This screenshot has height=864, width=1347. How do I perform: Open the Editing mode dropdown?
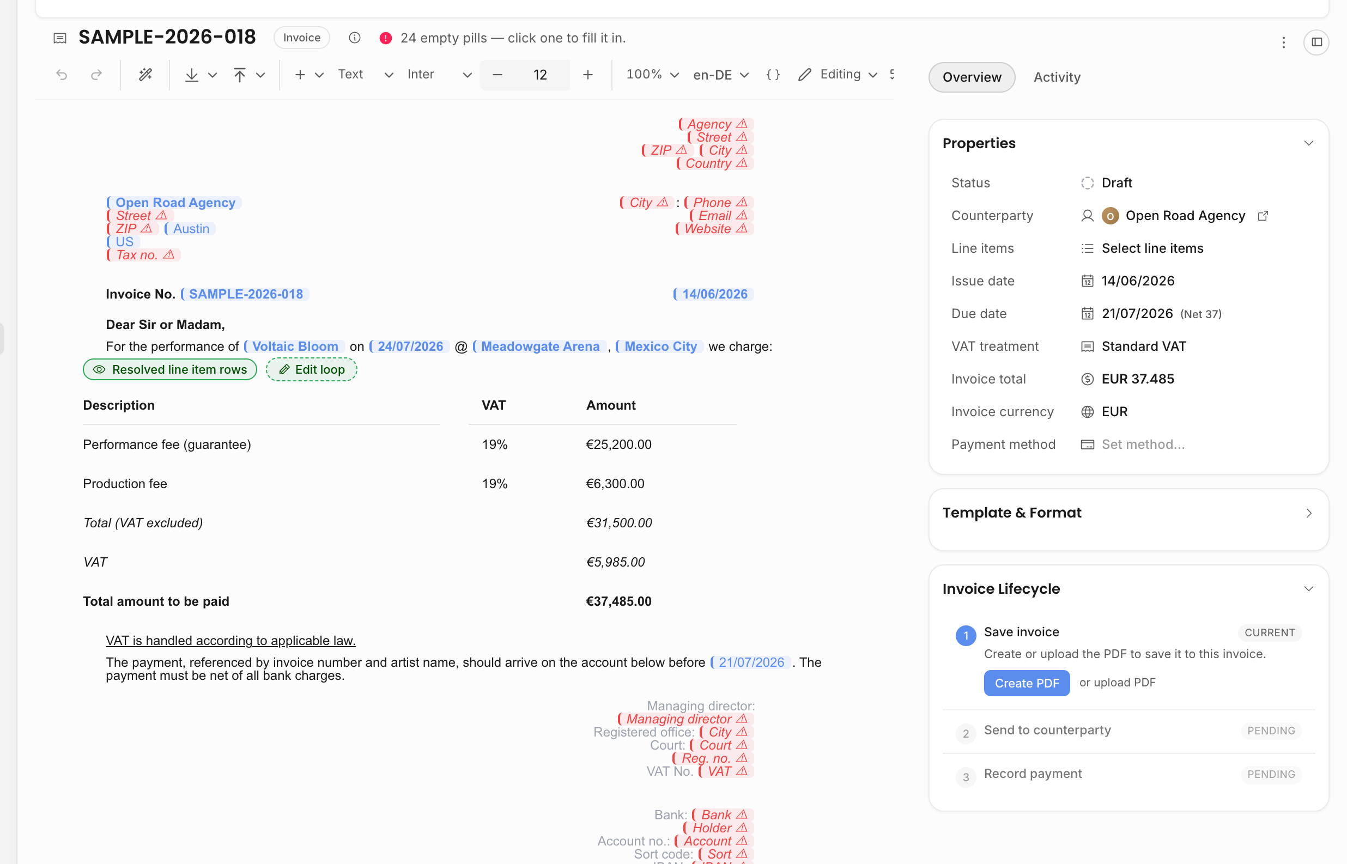[838, 75]
